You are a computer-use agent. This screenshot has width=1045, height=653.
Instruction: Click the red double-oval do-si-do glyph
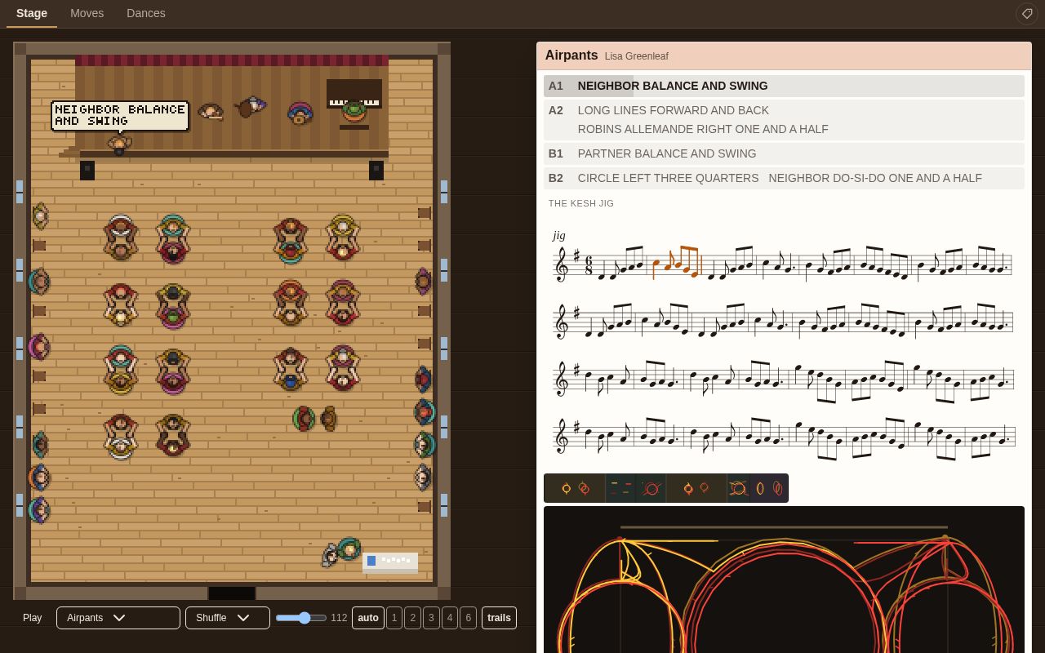(x=777, y=488)
